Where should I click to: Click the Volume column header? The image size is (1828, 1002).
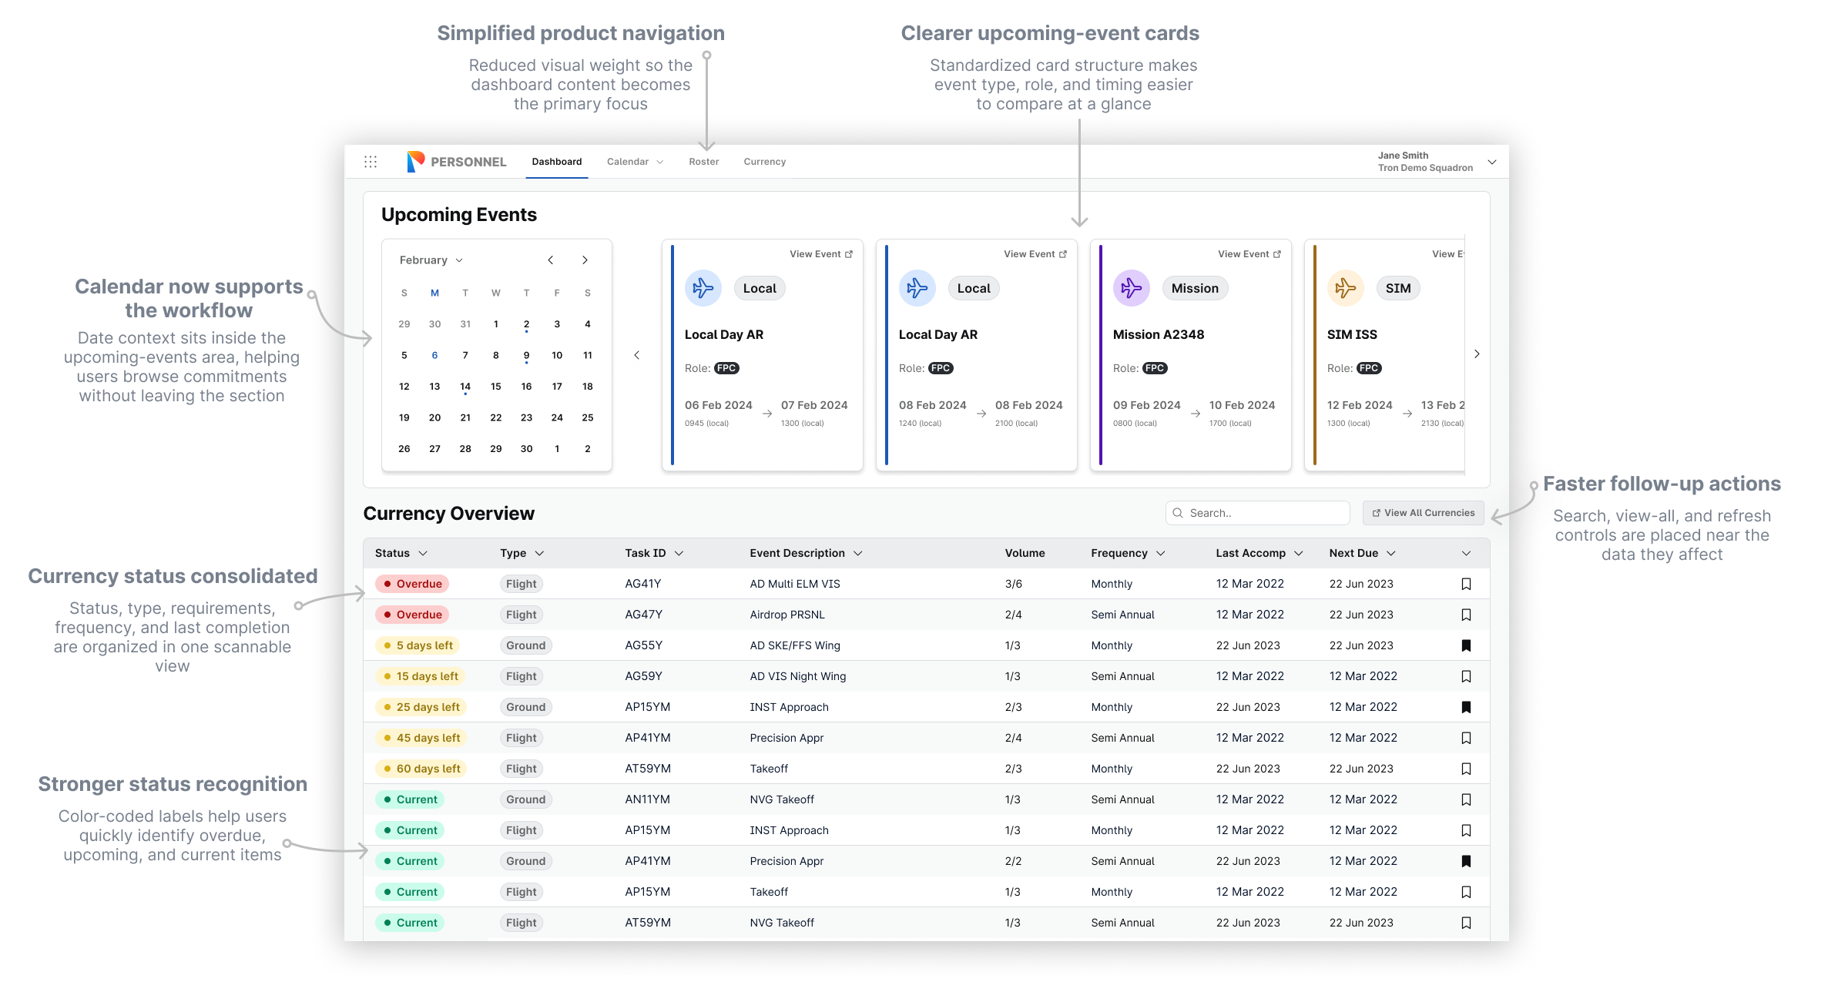pos(1025,553)
